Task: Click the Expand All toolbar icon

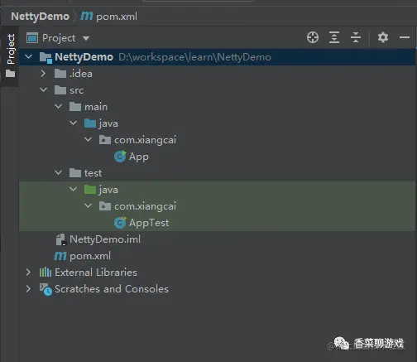Action: pos(334,37)
